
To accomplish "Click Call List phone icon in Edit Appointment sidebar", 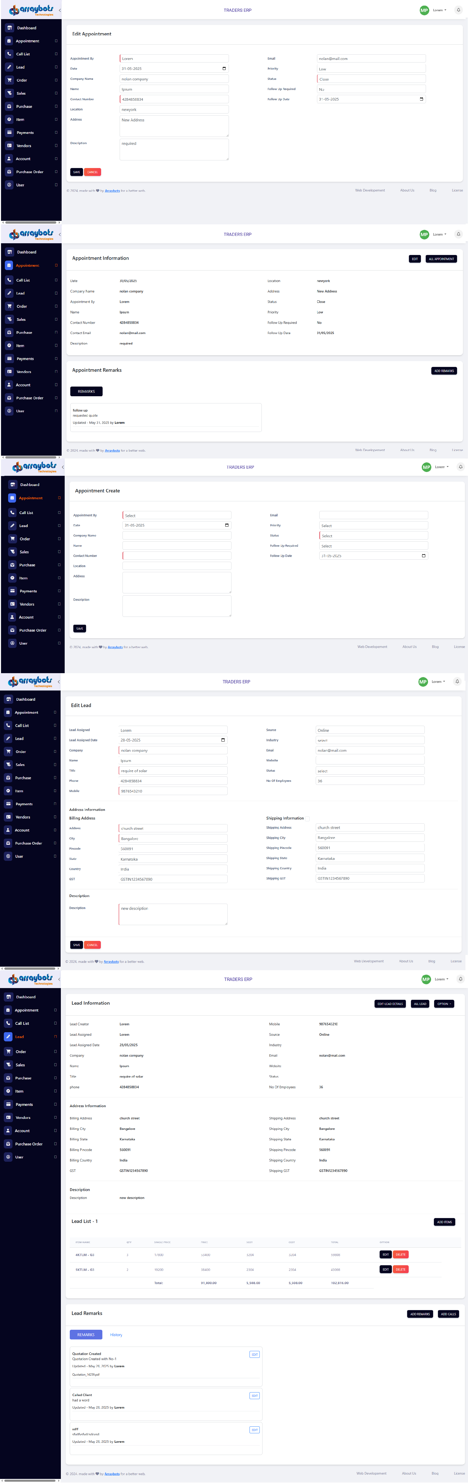I will 9,54.
